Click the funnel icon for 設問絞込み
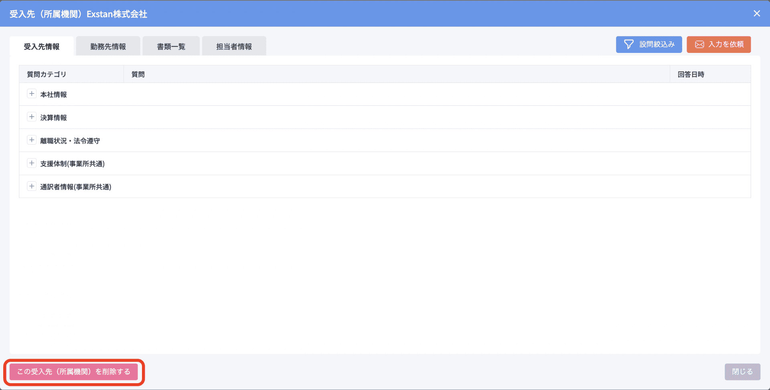Viewport: 770px width, 390px height. (628, 44)
